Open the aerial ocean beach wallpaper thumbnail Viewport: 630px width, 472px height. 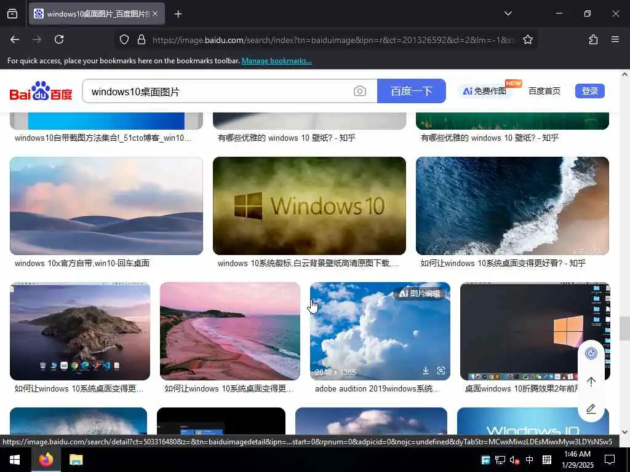[512, 206]
